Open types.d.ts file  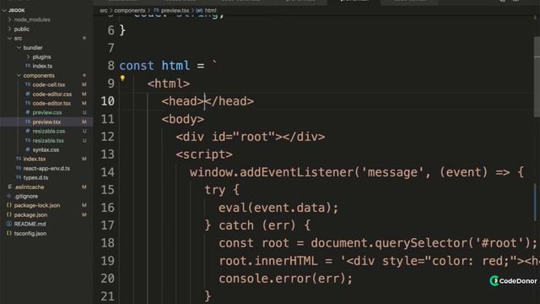[35, 178]
